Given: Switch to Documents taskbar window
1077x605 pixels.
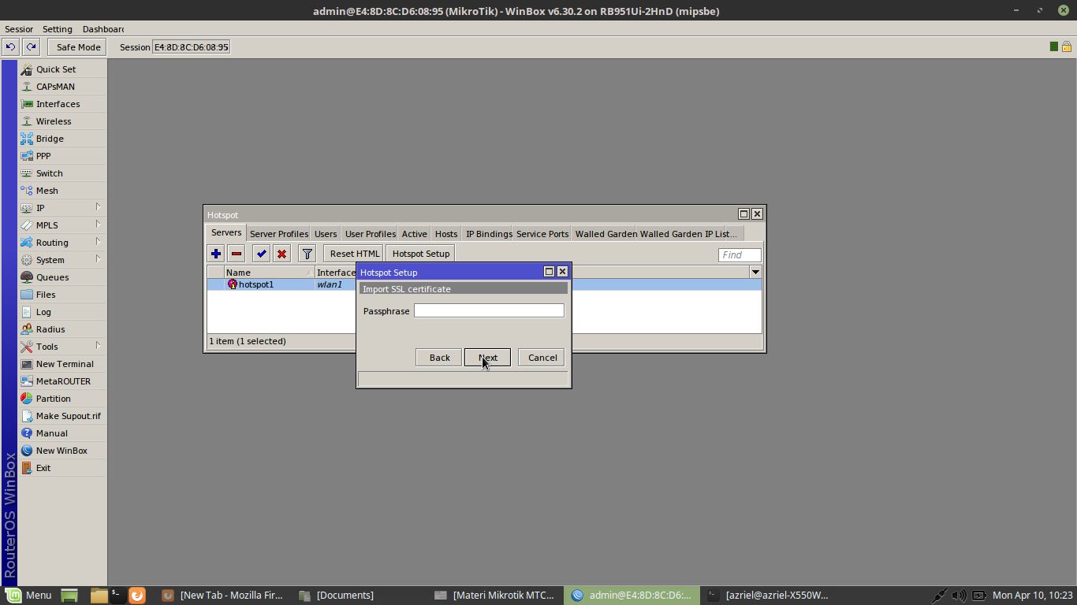Looking at the screenshot, I should pos(337,596).
